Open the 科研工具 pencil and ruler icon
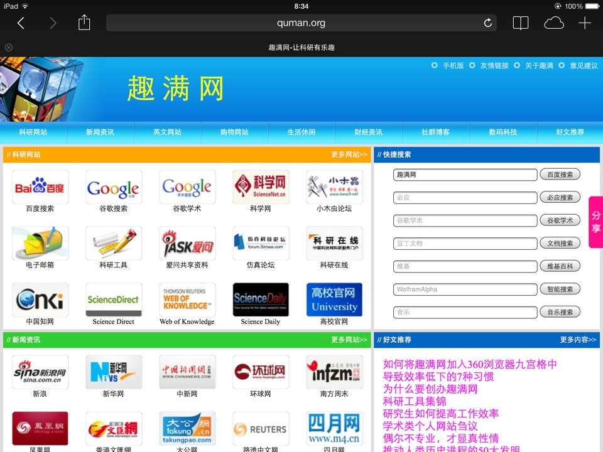 pos(114,244)
